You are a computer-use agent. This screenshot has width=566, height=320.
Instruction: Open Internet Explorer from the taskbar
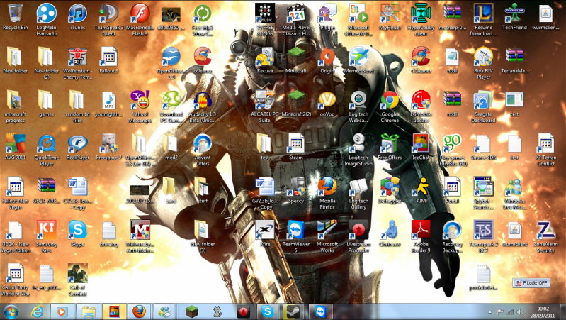(x=37, y=311)
